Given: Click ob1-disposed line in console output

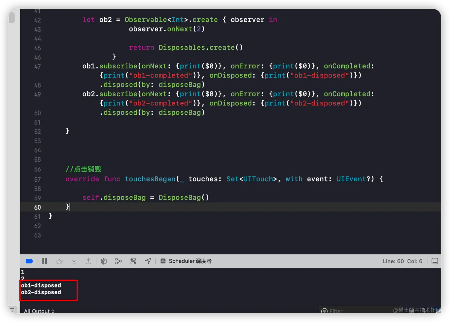Looking at the screenshot, I should tap(41, 285).
